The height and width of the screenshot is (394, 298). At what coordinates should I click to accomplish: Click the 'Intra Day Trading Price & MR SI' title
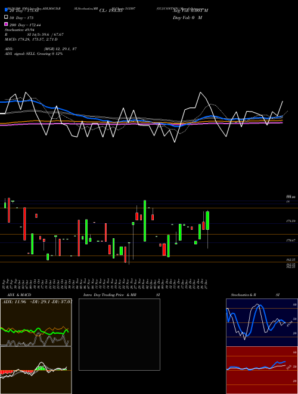tap(122, 295)
